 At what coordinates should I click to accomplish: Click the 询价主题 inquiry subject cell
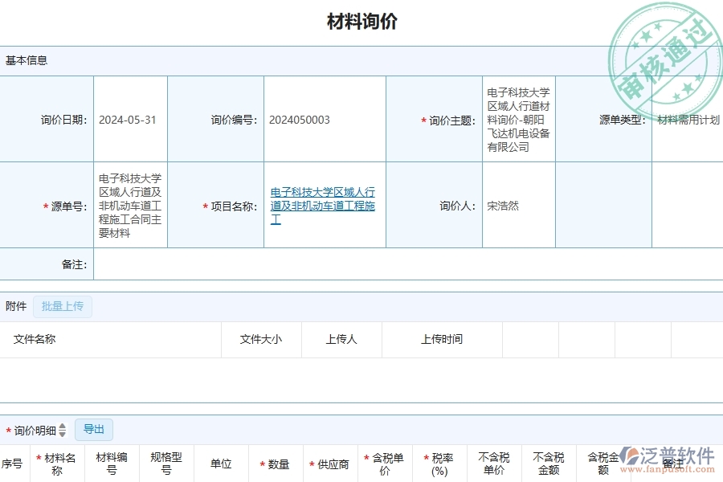tap(518, 120)
